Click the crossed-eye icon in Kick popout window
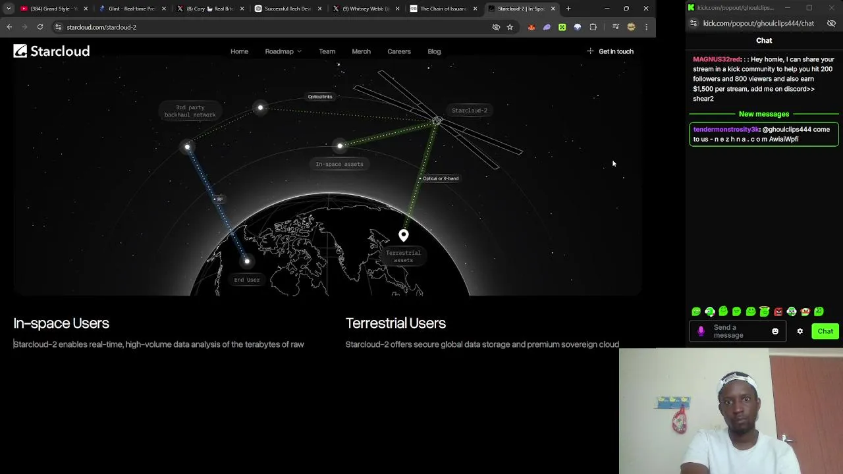This screenshot has width=843, height=474. [x=831, y=23]
